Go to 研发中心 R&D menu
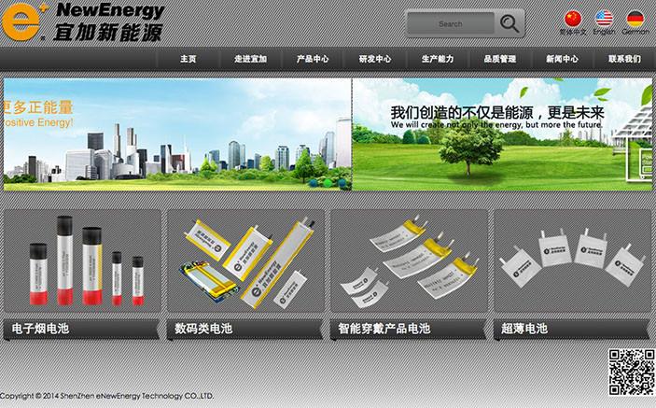This screenshot has height=408, width=656. click(x=375, y=60)
